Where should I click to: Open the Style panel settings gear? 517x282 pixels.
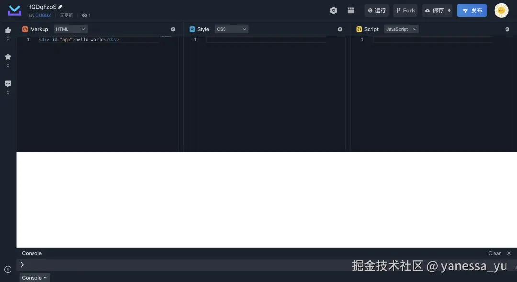click(x=340, y=29)
